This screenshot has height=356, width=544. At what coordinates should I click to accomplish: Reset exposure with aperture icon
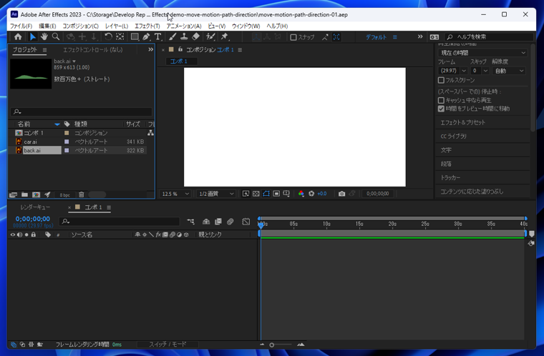(311, 194)
